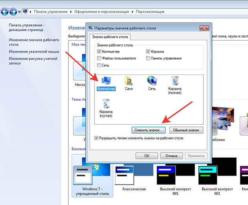The height and width of the screenshot is (205, 248).
Task: Select the Сеть network icon in list
Action: point(152,83)
